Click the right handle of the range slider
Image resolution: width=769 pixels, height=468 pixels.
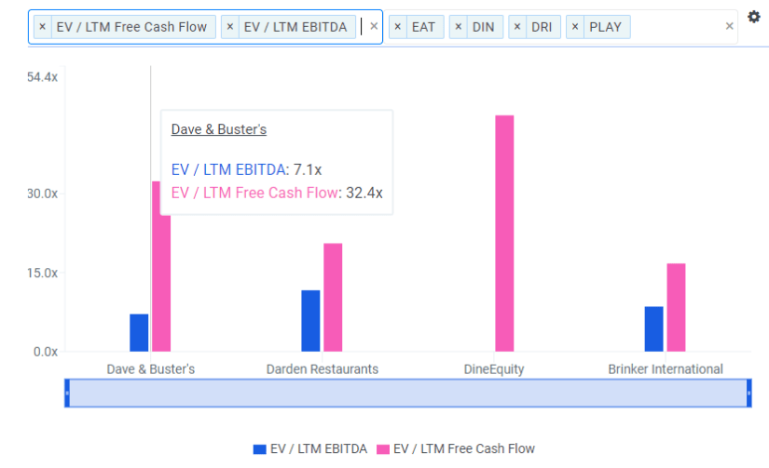[x=748, y=393]
